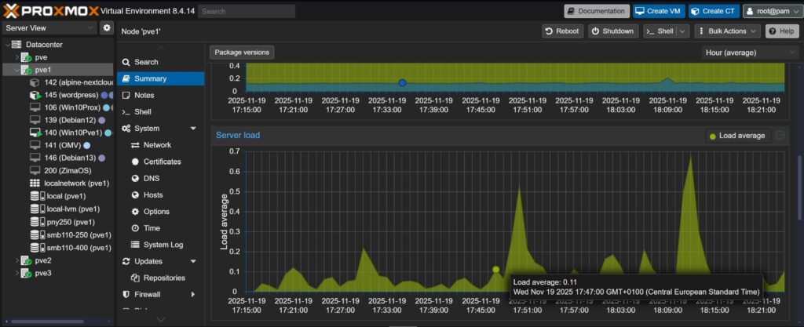Open the Server View selector dropdown
This screenshot has width=804, height=327.
coord(49,28)
